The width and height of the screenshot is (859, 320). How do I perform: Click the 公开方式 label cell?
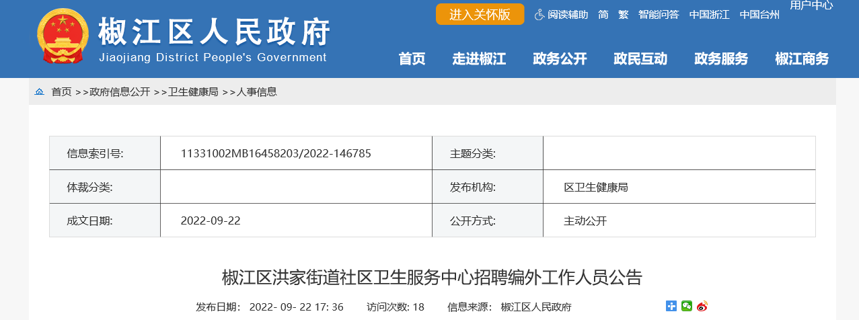click(x=488, y=221)
